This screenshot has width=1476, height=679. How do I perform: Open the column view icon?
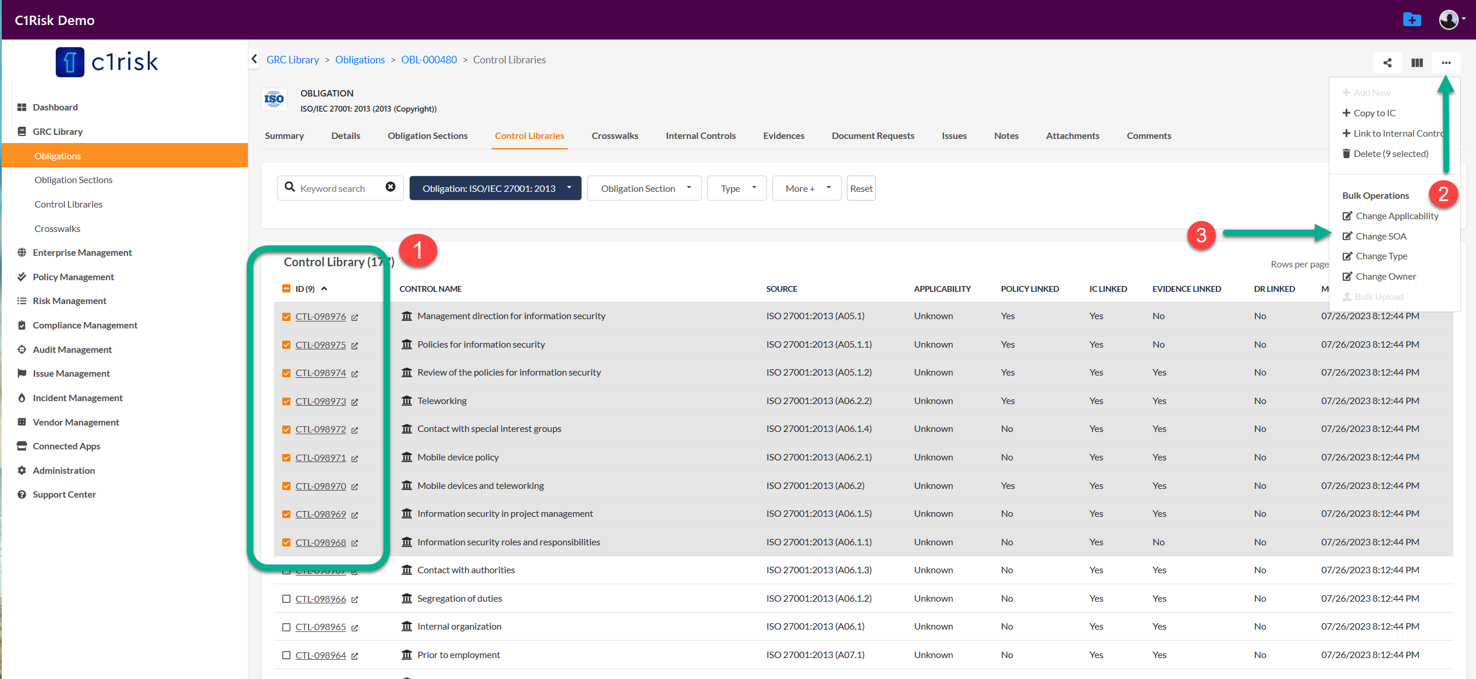click(1417, 63)
